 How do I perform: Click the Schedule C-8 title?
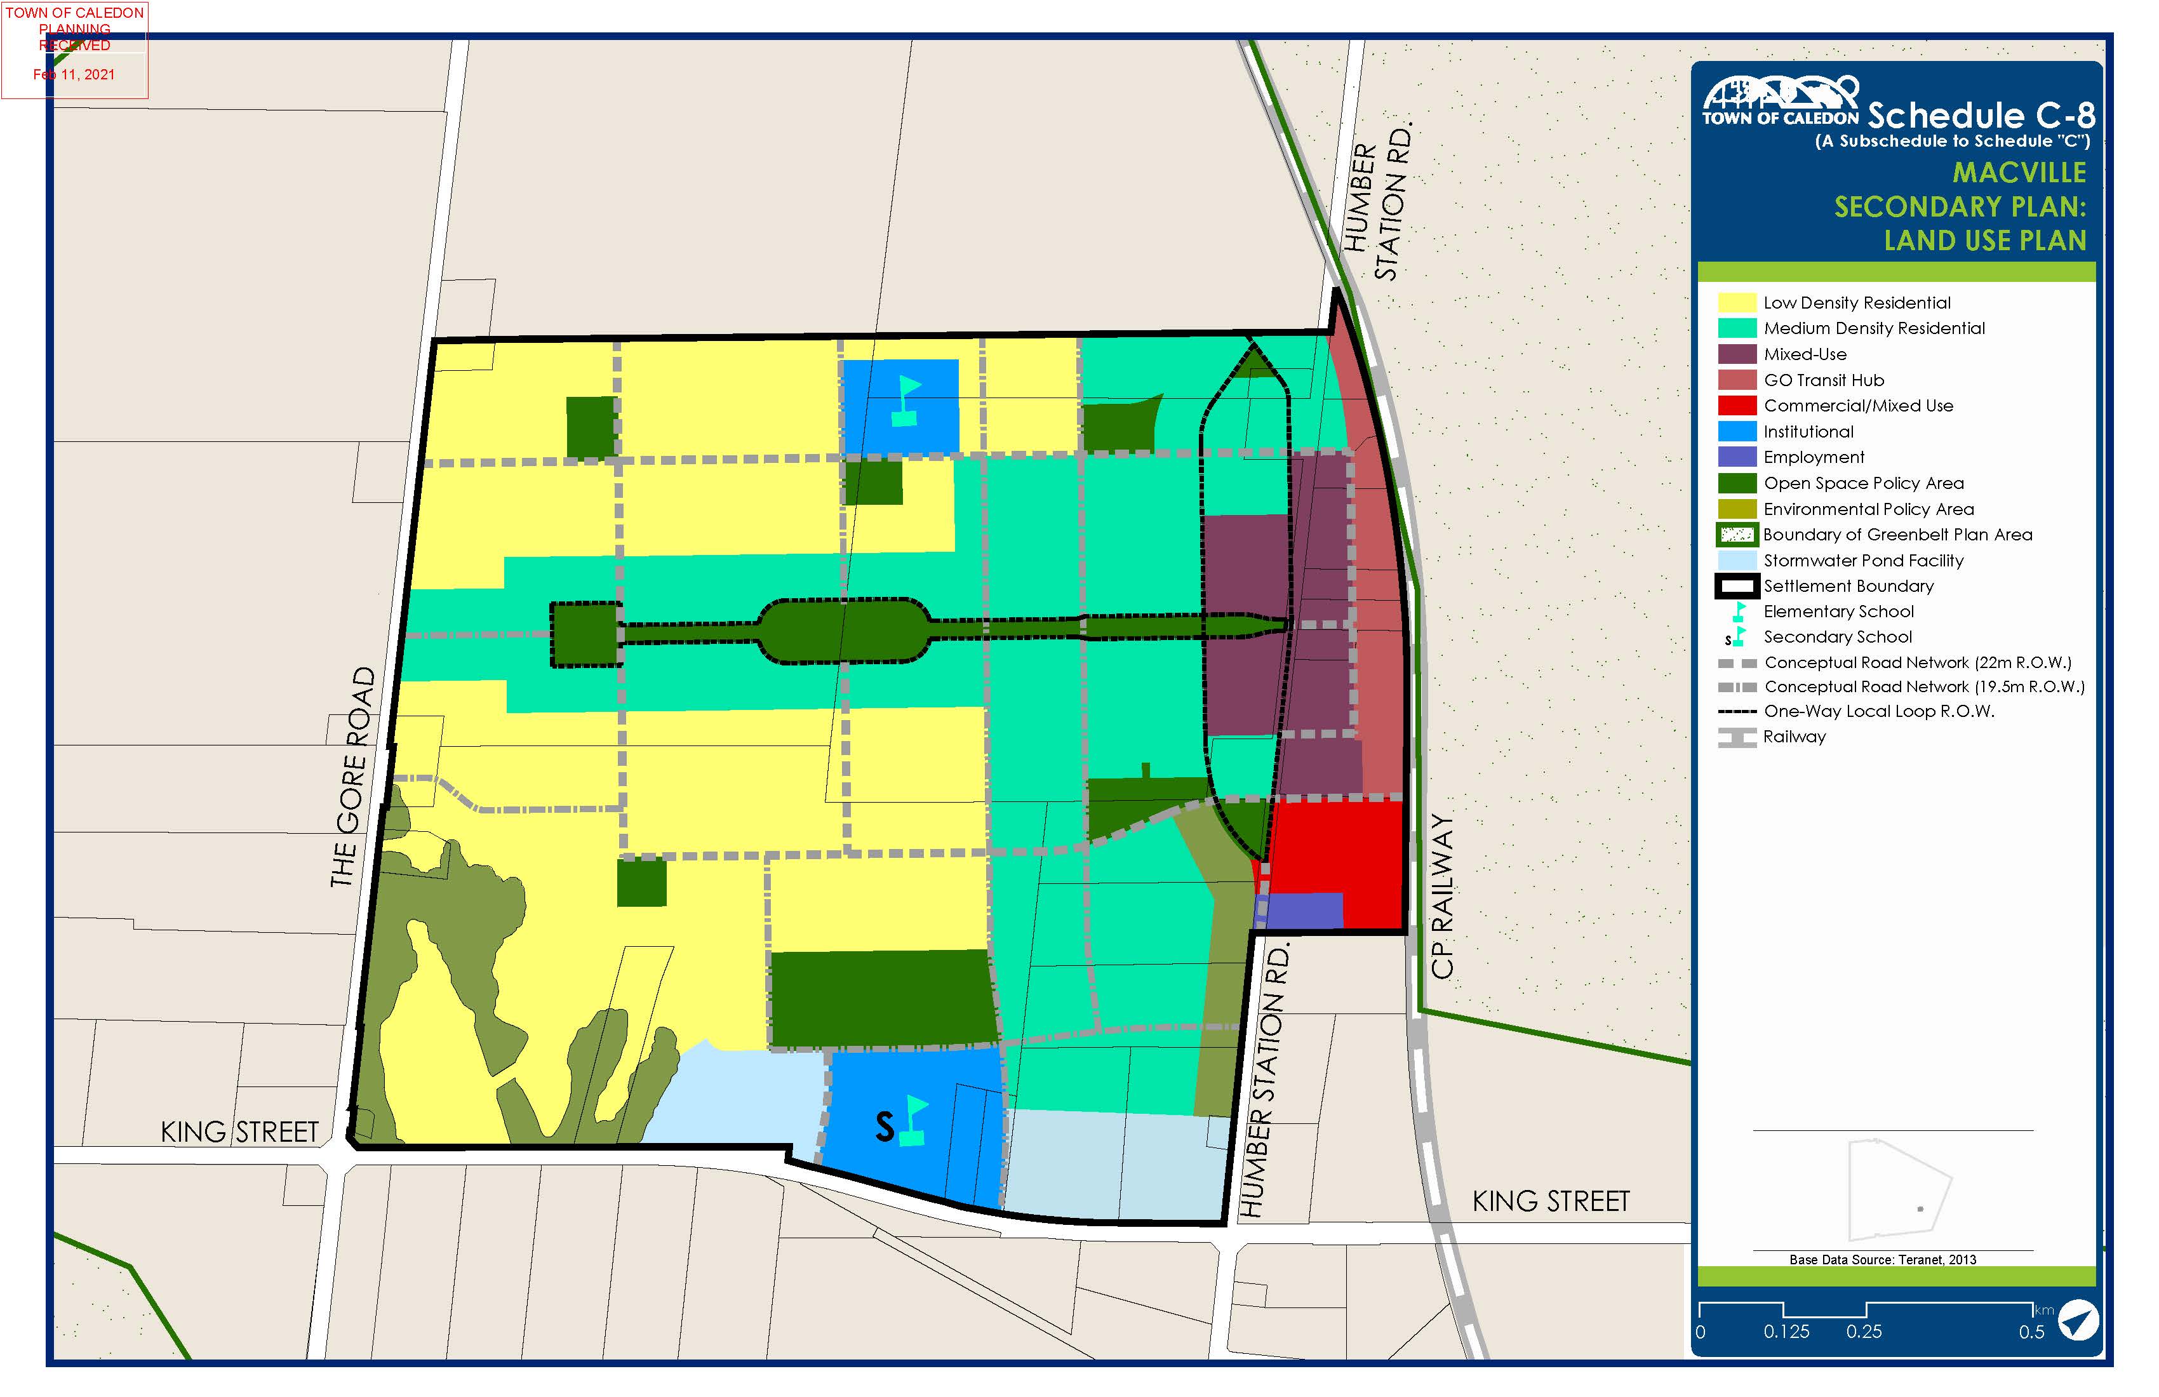tap(1981, 115)
